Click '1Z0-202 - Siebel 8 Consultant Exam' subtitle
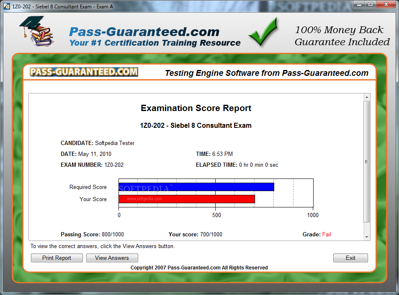This screenshot has width=399, height=295. pos(196,125)
